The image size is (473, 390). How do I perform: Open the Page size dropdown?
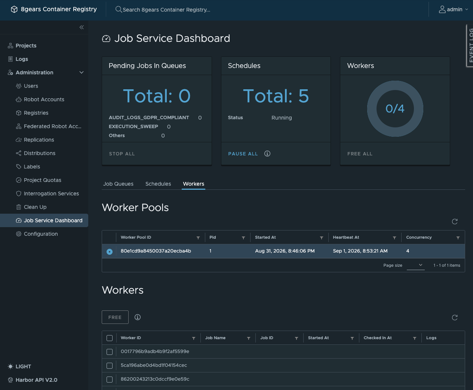coord(416,265)
